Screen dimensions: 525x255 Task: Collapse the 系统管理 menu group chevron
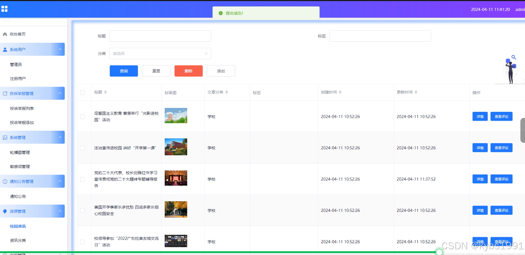point(60,137)
